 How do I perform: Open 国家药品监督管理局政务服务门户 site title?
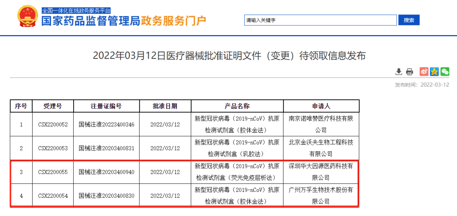pos(124,21)
